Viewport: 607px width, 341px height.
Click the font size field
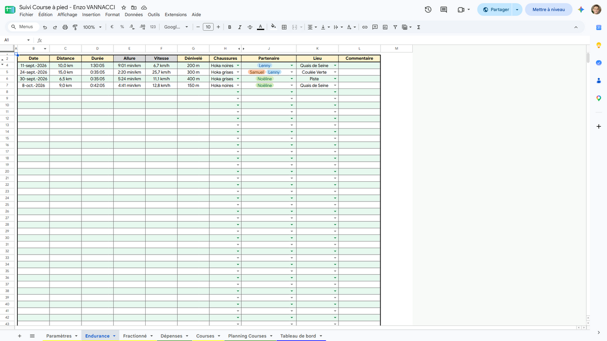[208, 27]
